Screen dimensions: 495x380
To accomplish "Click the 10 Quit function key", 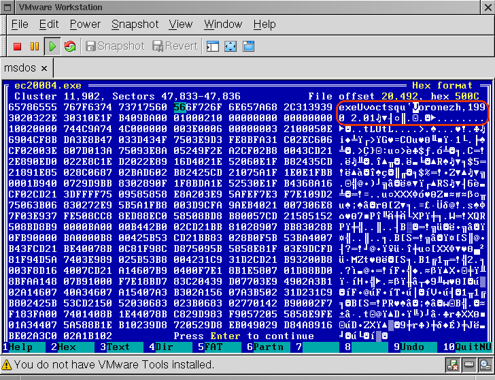I will tap(467, 347).
